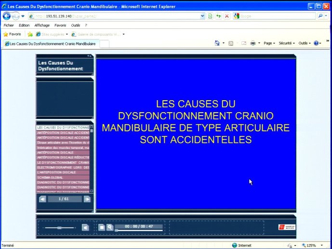Open the Affichage menu
Viewport: 332px width, 249px height.
point(42,26)
